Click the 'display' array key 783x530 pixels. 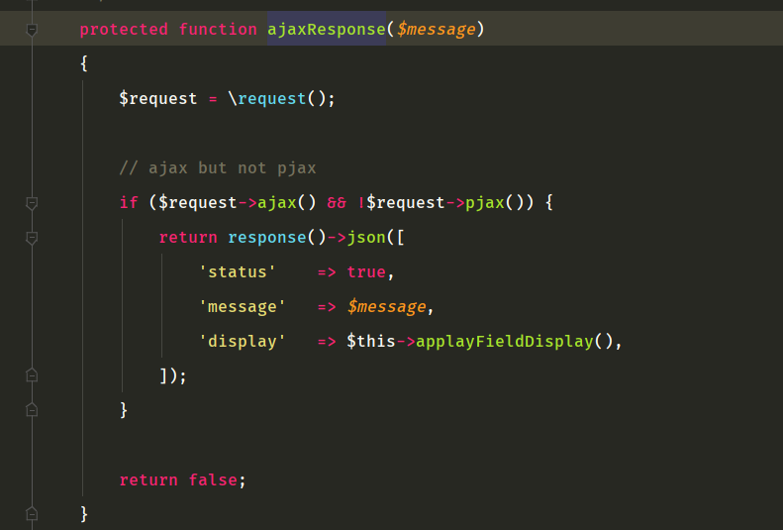pyautogui.click(x=243, y=341)
